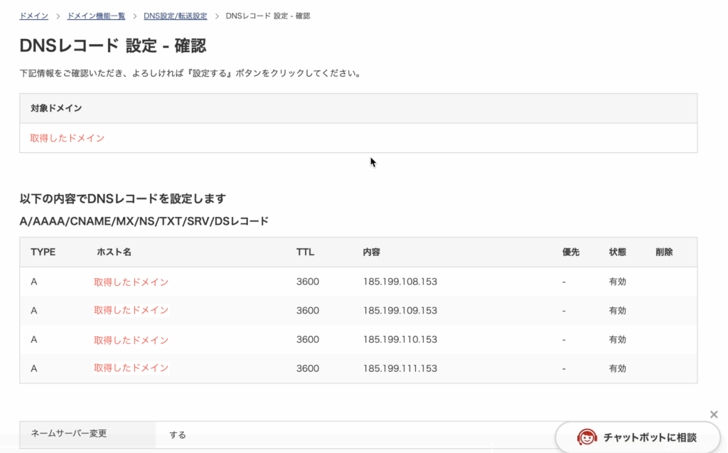Click the chatbot headset avatar icon
The height and width of the screenshot is (453, 728).
pos(587,437)
